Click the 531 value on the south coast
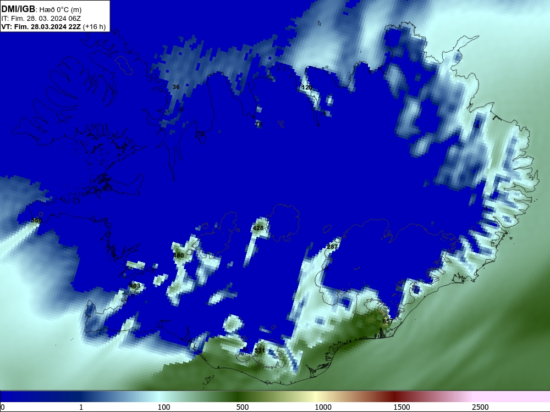Screen dimensions: 550x412 [260, 350]
